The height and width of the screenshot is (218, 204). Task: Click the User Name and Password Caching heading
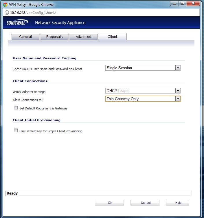[x=45, y=58]
